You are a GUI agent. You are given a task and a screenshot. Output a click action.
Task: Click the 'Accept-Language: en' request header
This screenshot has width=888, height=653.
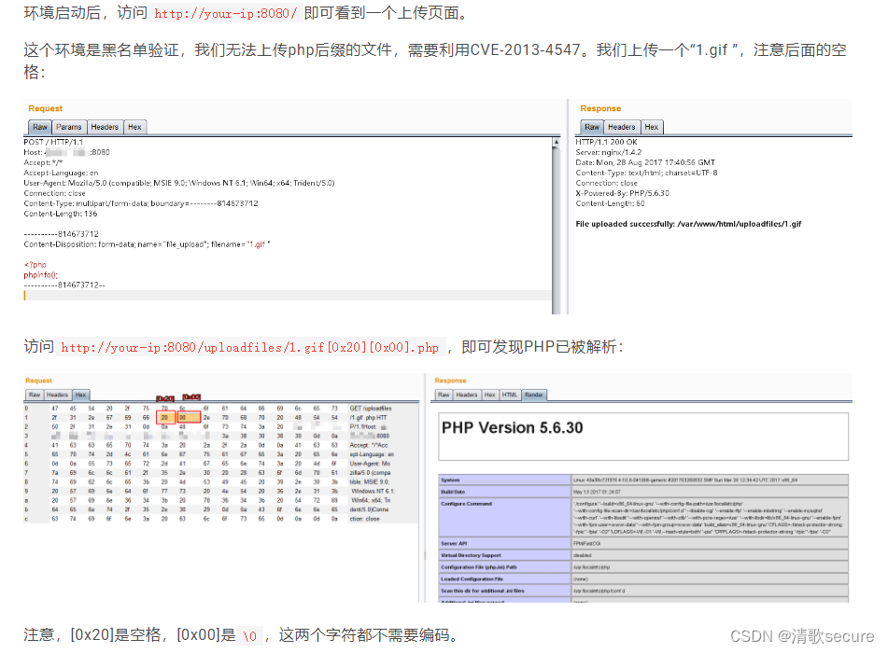click(x=62, y=173)
